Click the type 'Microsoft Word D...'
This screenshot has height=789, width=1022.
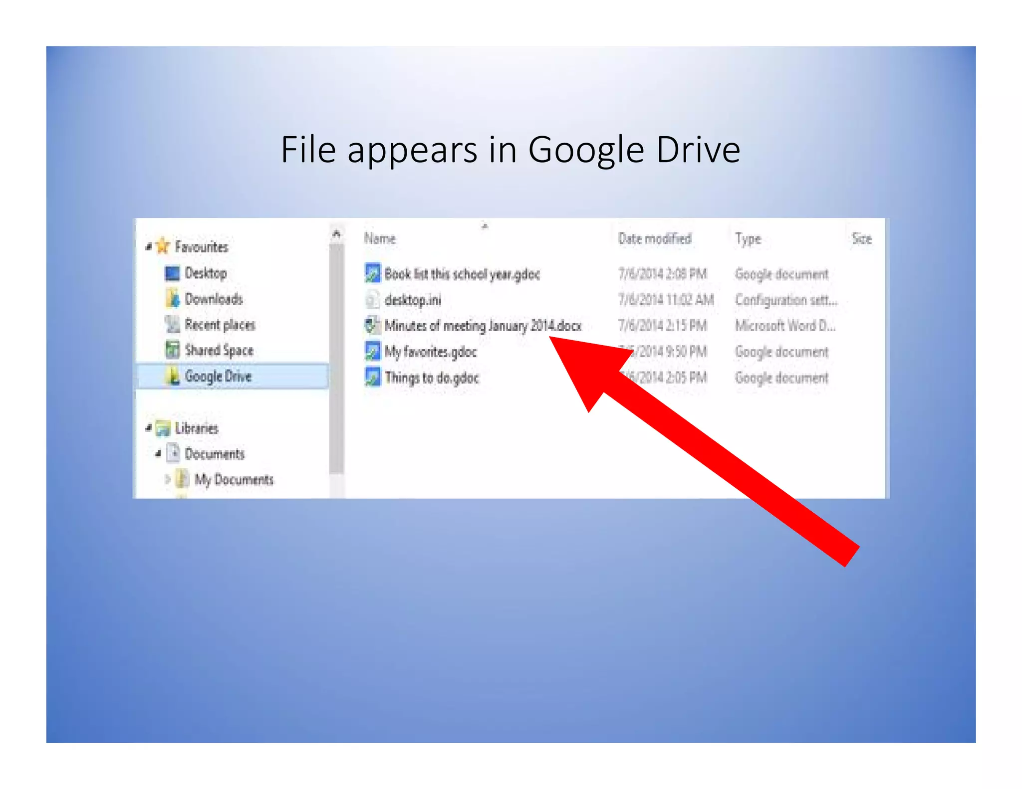coord(785,326)
